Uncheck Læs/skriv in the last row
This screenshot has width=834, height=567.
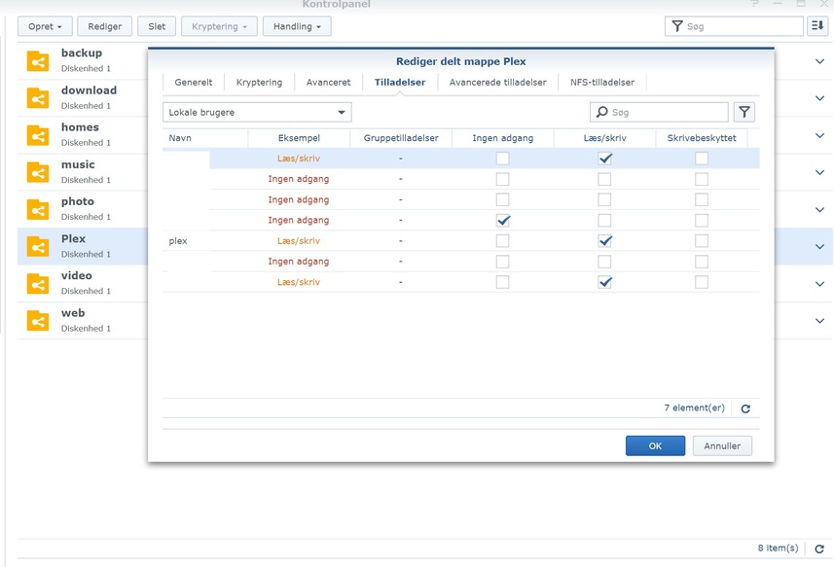604,282
